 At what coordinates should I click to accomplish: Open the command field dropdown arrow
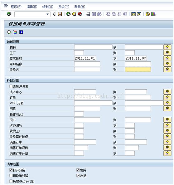[x=47, y=14]
